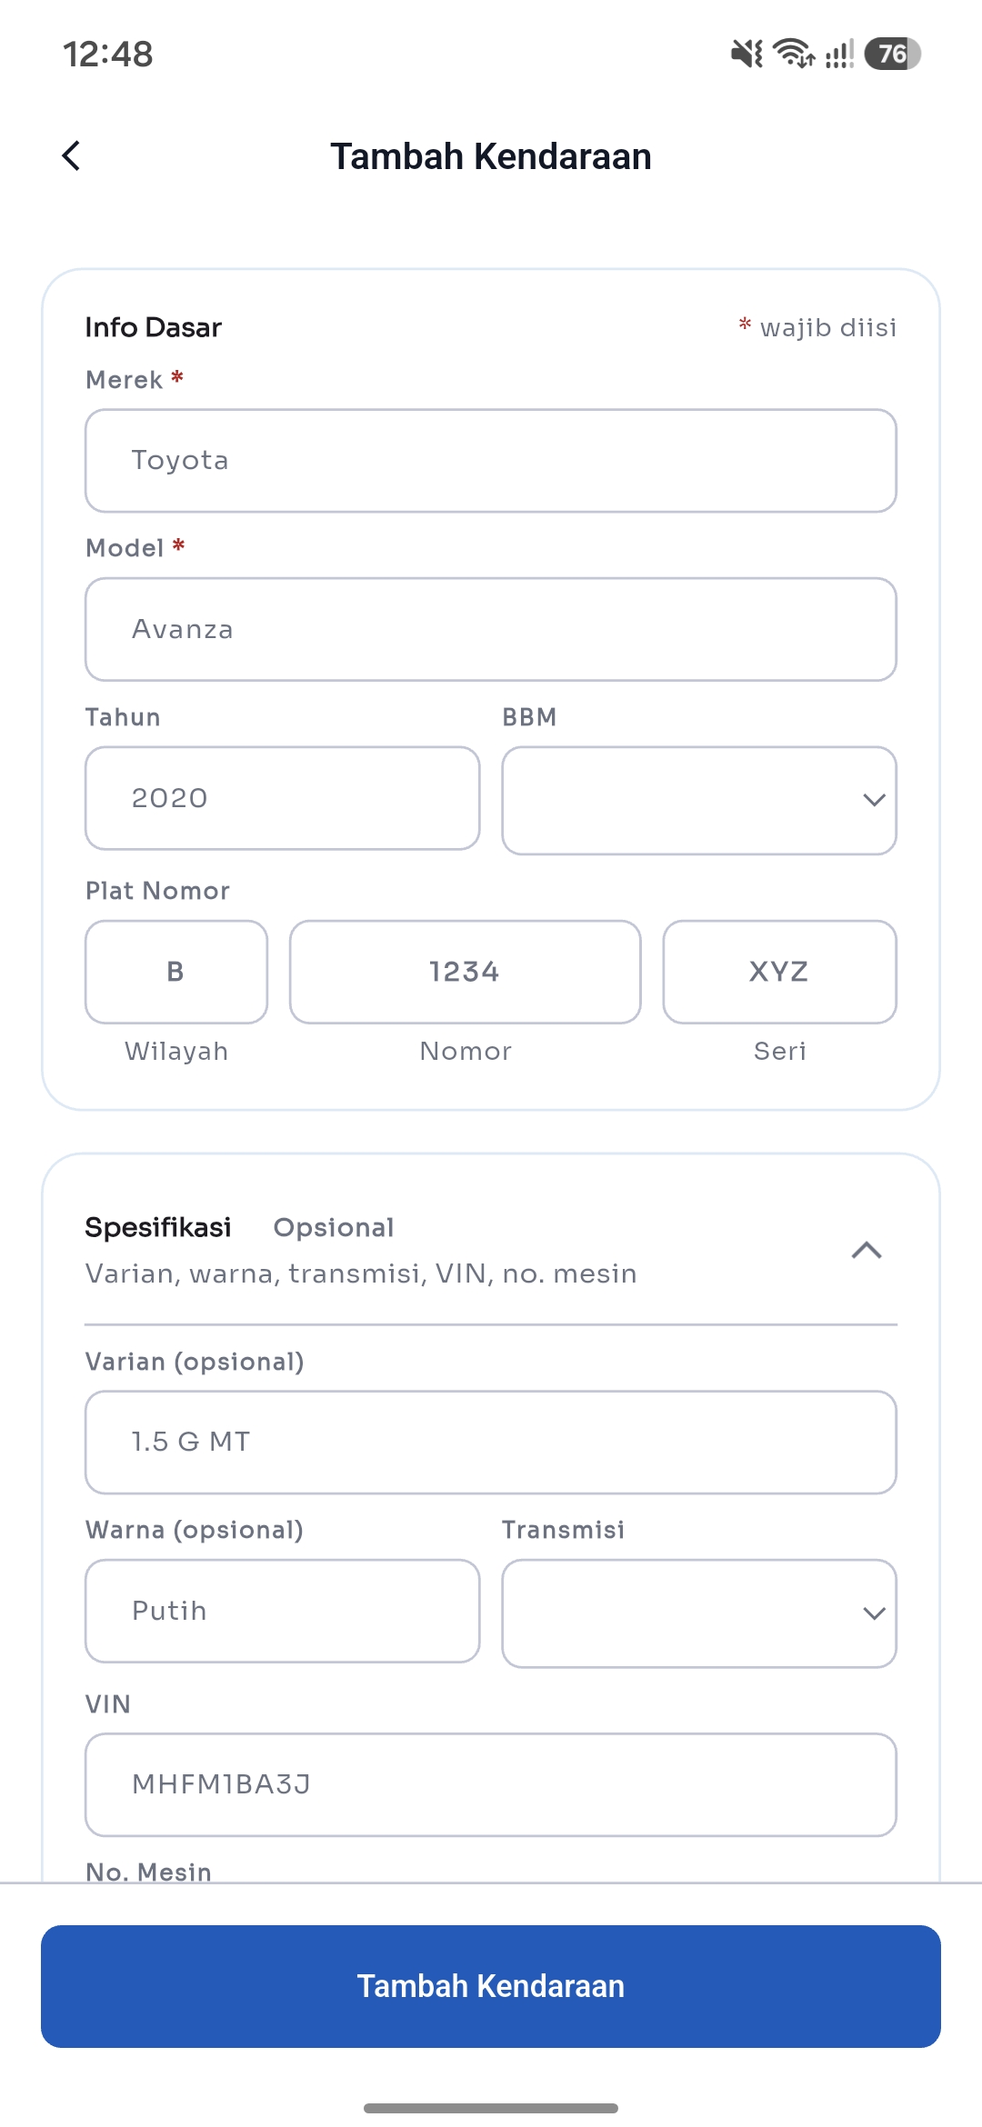Tap the cellular signal bars icon
Screen dimensions: 982x2127
(x=839, y=54)
